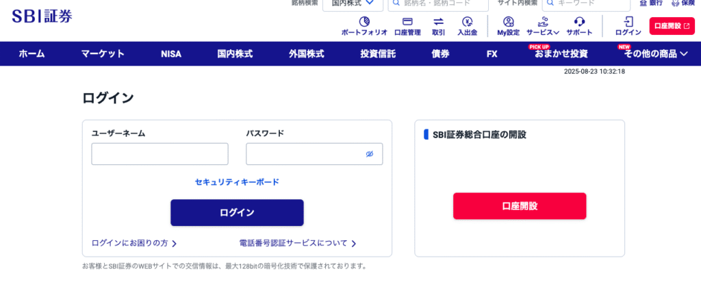
Task: Click the red 口座開設 header button
Action: 672,26
